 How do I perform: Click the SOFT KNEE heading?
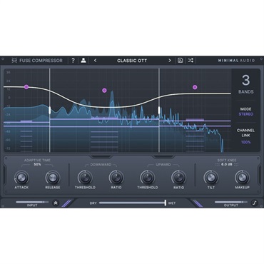click(x=227, y=161)
